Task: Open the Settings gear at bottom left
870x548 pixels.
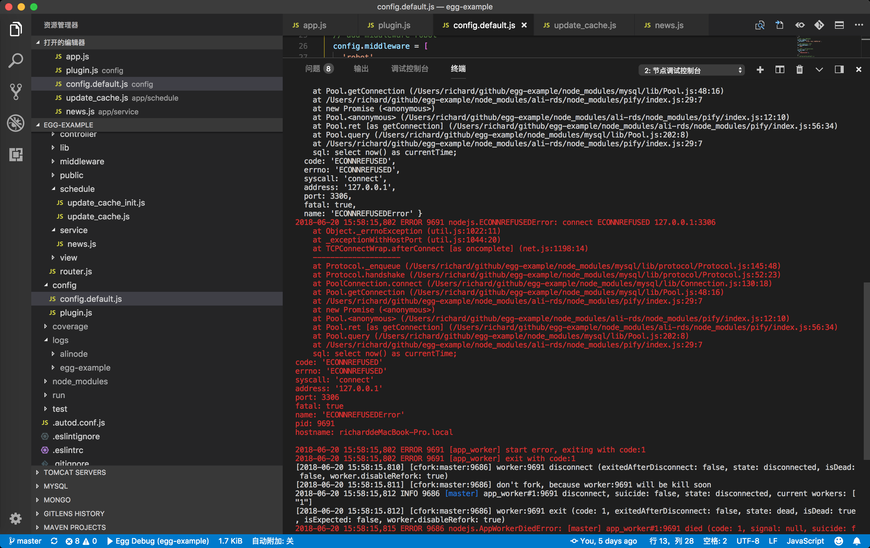Action: [16, 519]
